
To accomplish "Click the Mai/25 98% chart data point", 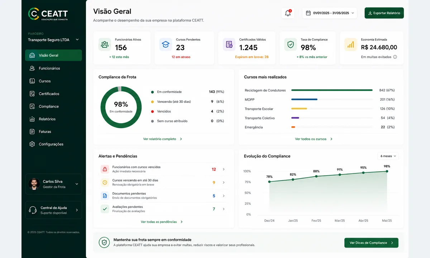I will click(x=387, y=171).
